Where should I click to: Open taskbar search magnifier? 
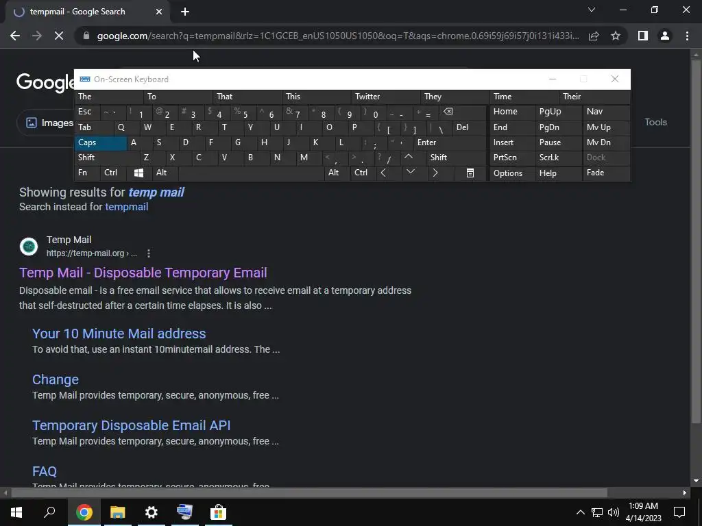pos(49,512)
